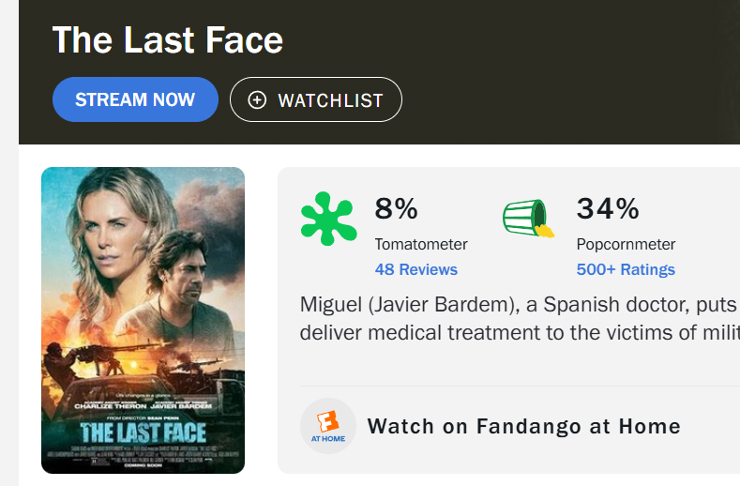Click the Fandango At Home logo
Screen dimensions: 740x486
pos(328,426)
